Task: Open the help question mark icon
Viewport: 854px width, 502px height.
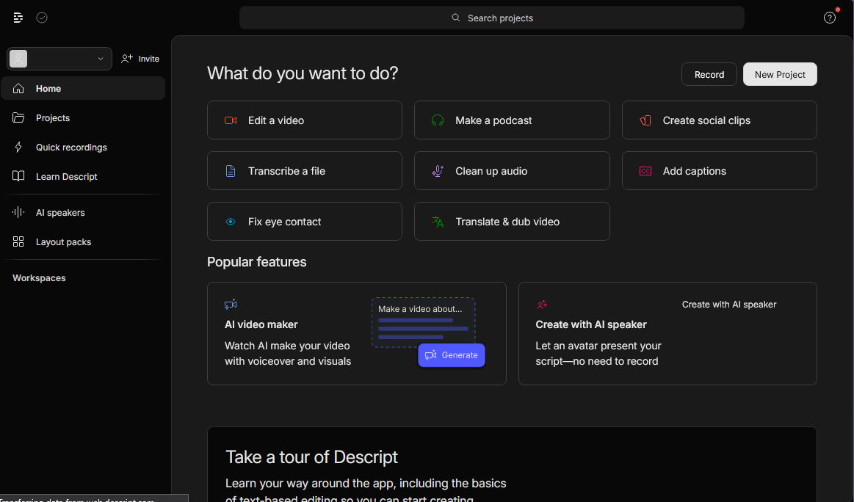Action: click(x=830, y=18)
